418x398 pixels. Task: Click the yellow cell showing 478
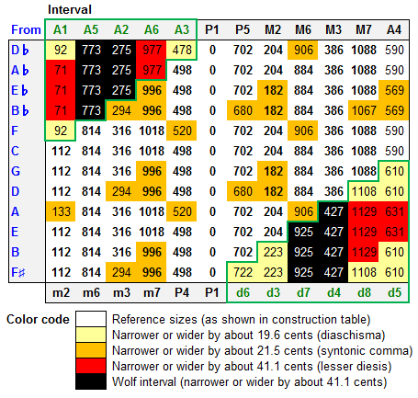click(182, 50)
